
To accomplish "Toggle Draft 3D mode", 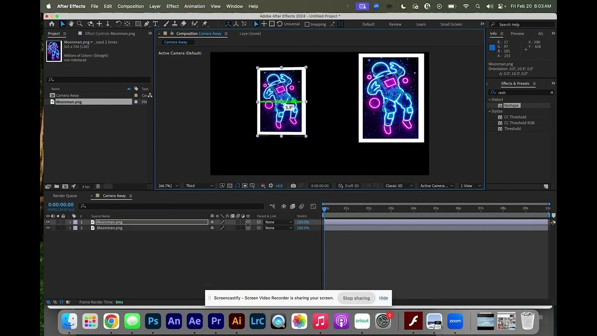I will point(348,186).
